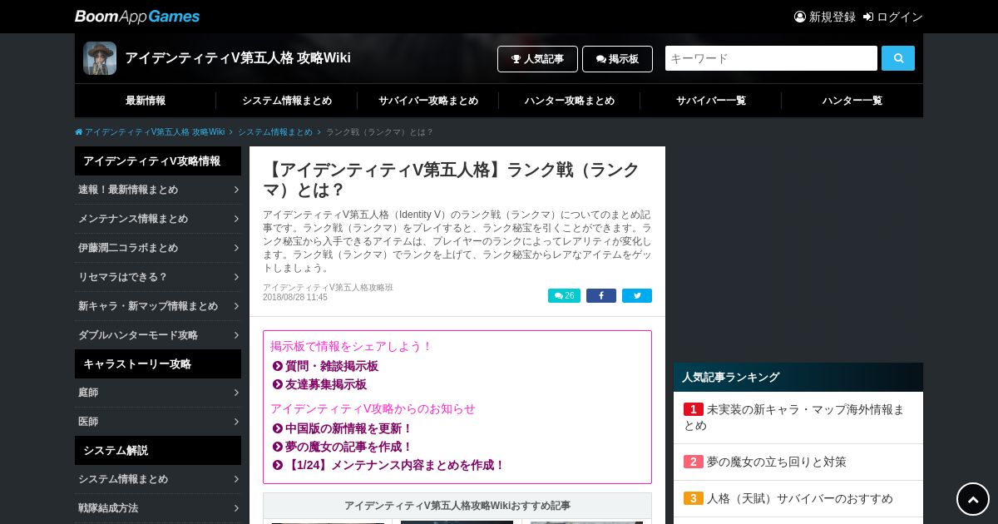Expand chevron on 新キャラ・新マップ情報まとめ row
This screenshot has width=998, height=524.
coord(236,306)
